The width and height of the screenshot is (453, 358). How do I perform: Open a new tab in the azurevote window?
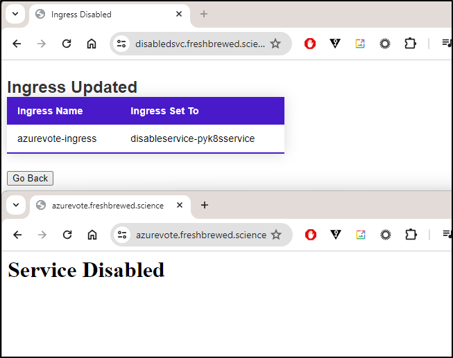[205, 205]
